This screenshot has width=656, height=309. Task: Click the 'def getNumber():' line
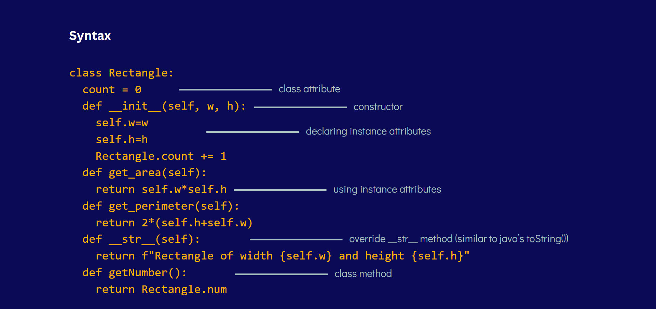pyautogui.click(x=134, y=273)
